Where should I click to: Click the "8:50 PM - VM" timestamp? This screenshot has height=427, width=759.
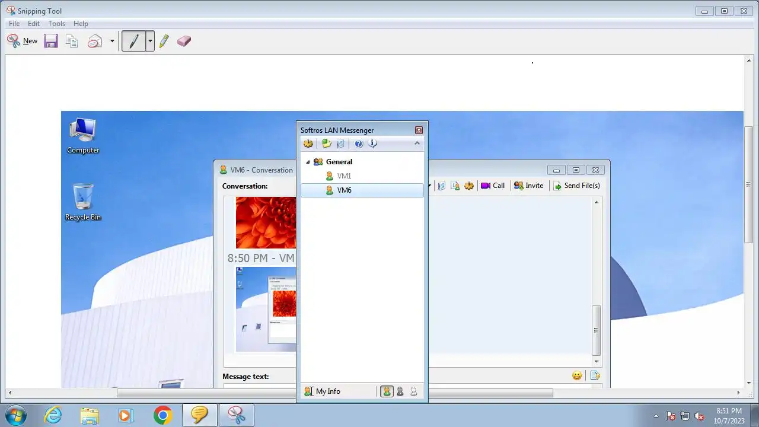[261, 258]
